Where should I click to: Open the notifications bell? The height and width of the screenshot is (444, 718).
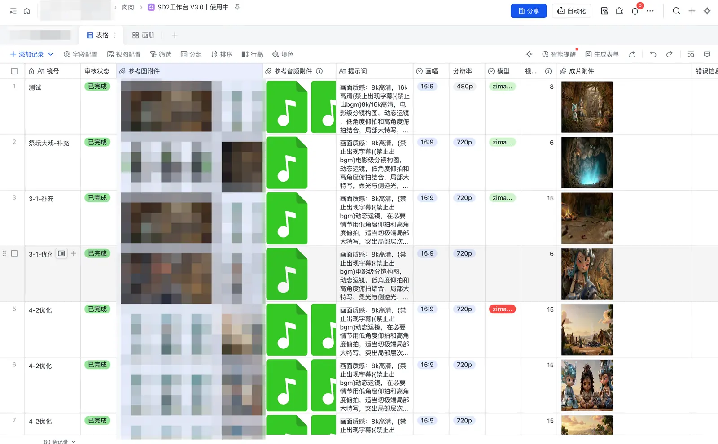635,11
